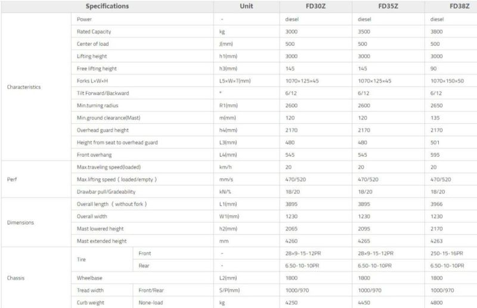The height and width of the screenshot is (308, 477).
Task: Click the Unit column header
Action: 246,6
